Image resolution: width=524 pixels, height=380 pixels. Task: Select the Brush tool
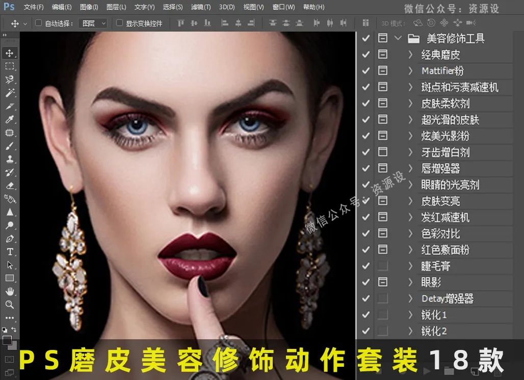coord(9,146)
